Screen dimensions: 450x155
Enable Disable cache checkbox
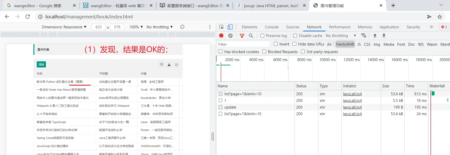click(295, 35)
